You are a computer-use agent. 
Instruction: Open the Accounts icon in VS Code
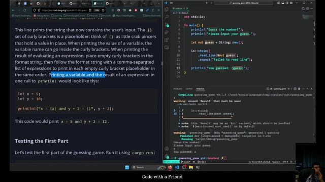click(x=167, y=149)
